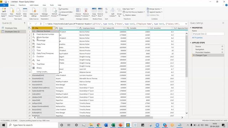Open Employee Name column filter dropdown
The width and height of the screenshot is (228, 128).
point(101,28)
